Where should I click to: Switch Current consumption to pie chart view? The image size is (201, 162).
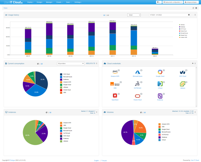[38, 64]
